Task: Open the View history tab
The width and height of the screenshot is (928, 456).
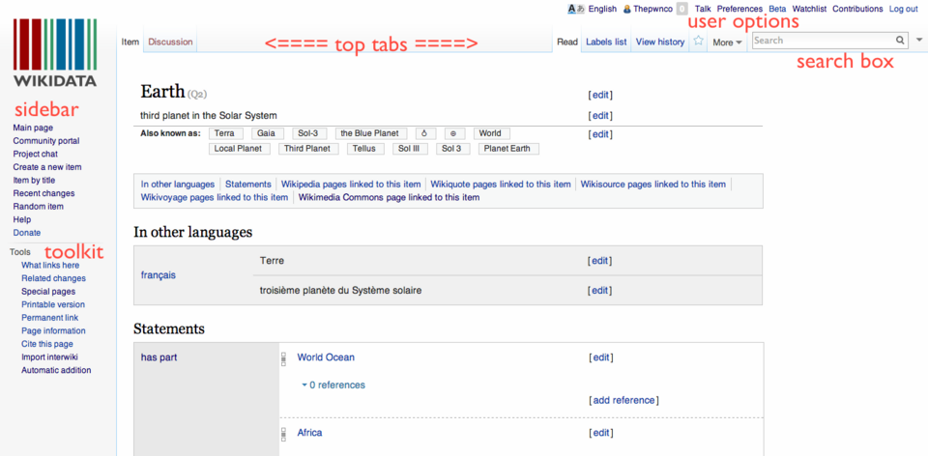Action: [660, 42]
